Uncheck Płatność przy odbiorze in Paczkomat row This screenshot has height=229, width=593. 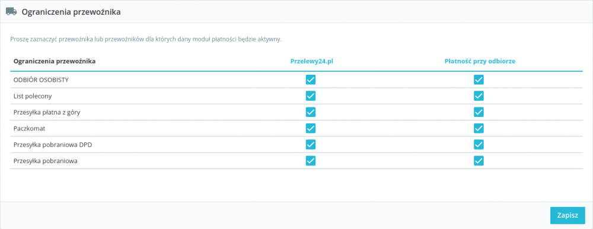(x=479, y=129)
